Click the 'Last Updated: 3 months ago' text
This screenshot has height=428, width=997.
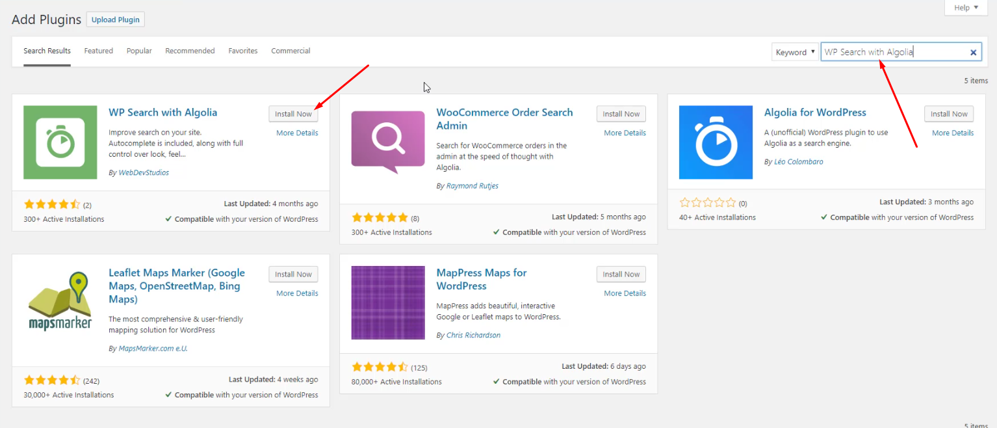pyautogui.click(x=927, y=202)
